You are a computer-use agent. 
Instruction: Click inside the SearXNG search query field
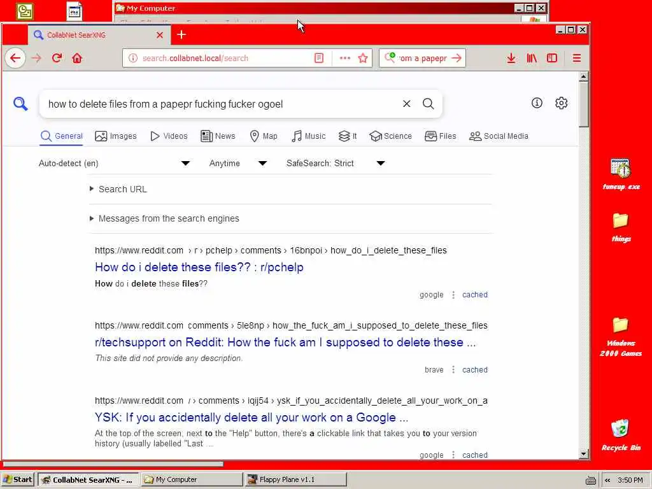coord(220,104)
